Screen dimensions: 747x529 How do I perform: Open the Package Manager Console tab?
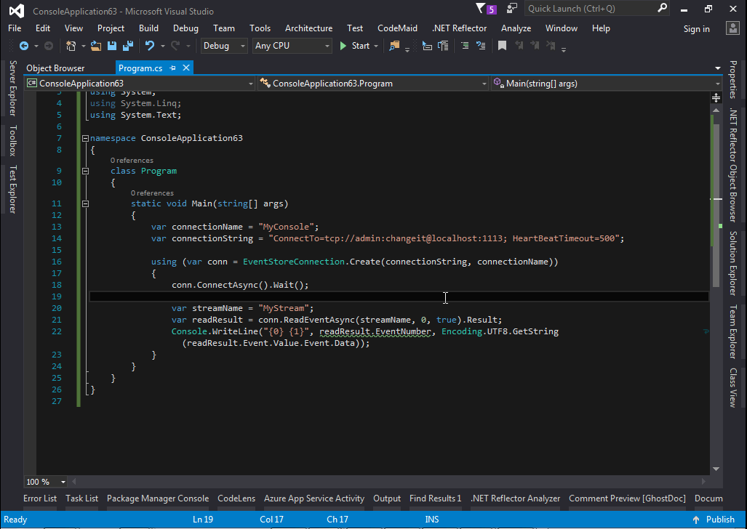158,498
